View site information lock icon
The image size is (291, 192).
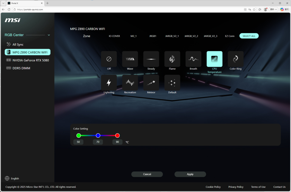click(x=15, y=9)
